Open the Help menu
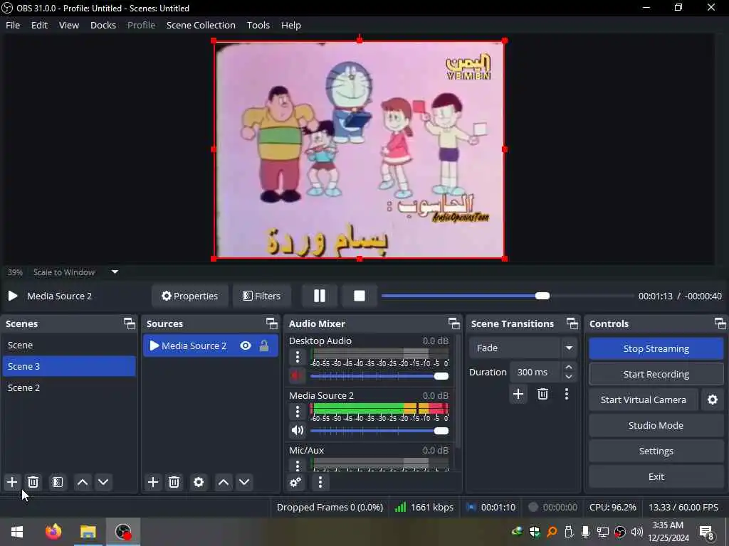This screenshot has height=546, width=729. point(291,25)
